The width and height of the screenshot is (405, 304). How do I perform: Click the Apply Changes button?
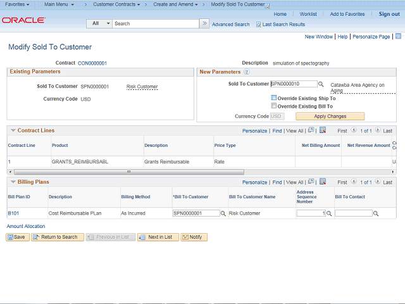330,117
